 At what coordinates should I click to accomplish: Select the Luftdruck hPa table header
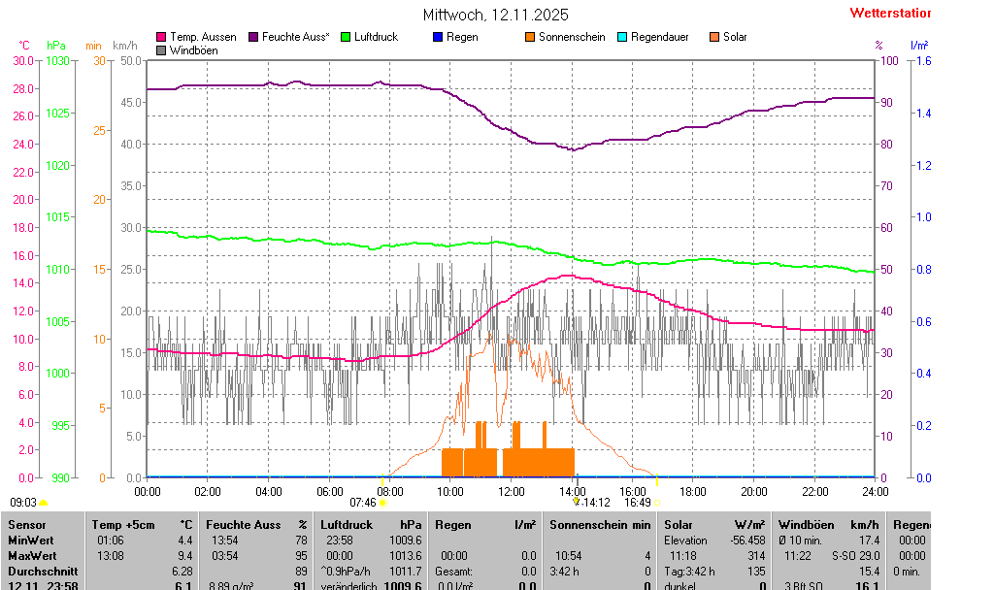[374, 524]
